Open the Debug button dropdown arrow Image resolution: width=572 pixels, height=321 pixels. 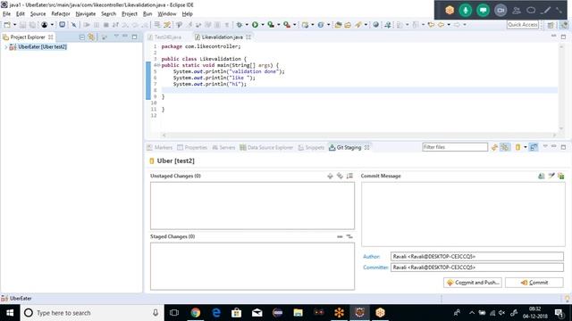(x=247, y=25)
